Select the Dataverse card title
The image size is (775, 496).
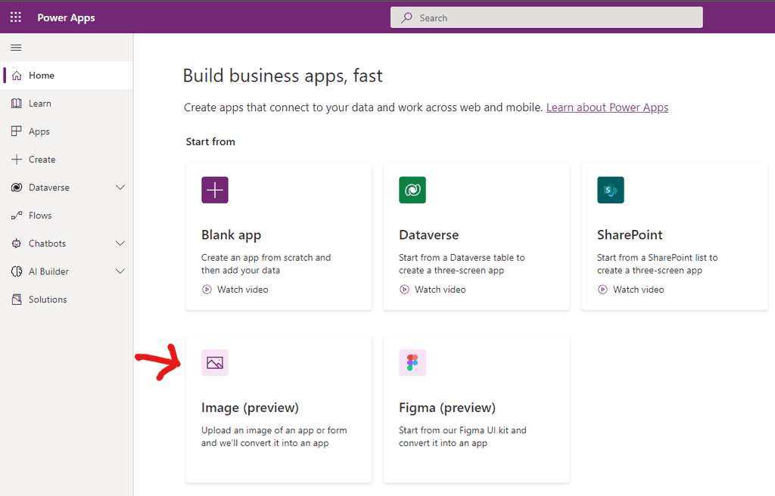pyautogui.click(x=428, y=234)
